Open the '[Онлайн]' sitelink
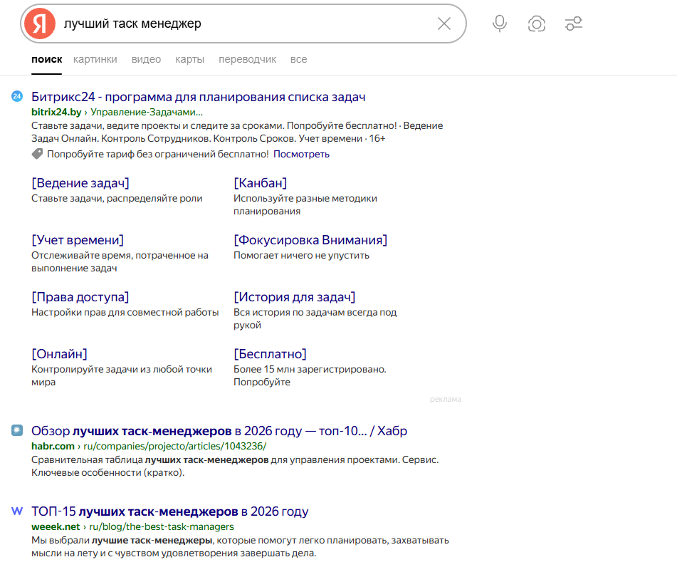The image size is (677, 572). coord(59,354)
